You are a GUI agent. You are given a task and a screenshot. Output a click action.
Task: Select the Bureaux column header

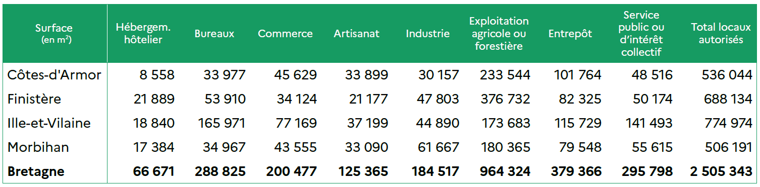(x=214, y=34)
